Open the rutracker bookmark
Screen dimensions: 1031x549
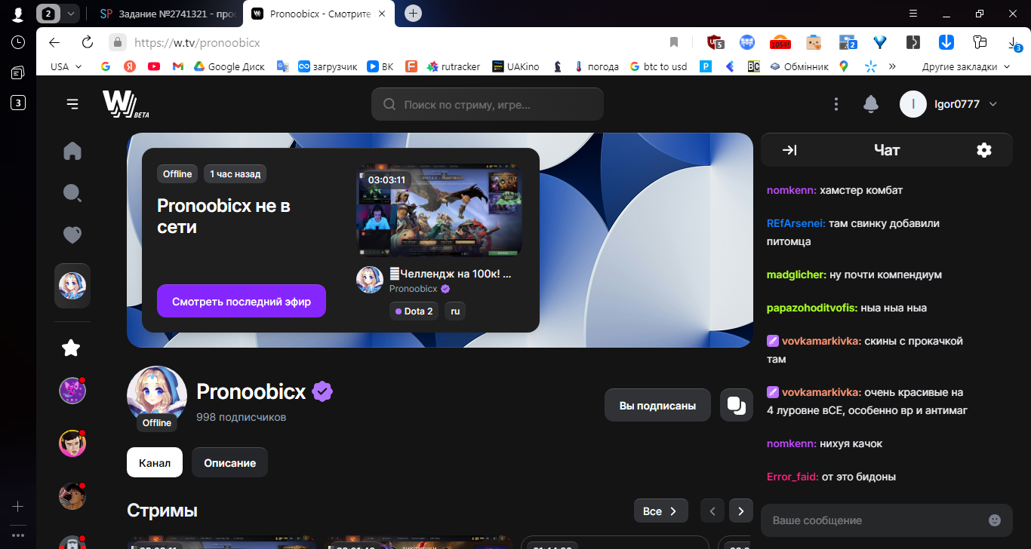coord(453,66)
